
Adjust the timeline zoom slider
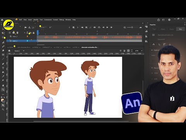(132, 27)
